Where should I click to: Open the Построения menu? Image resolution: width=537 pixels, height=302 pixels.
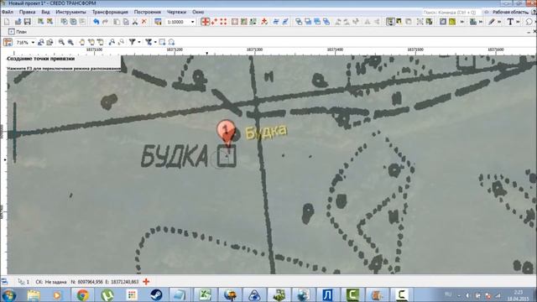(148, 12)
